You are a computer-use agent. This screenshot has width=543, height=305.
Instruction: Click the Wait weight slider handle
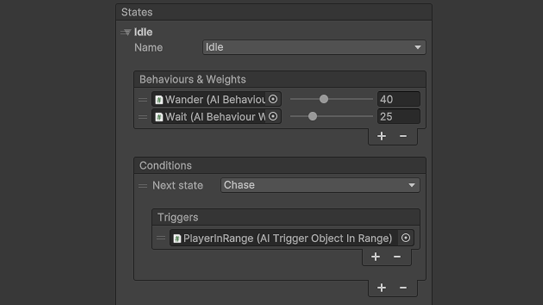coord(313,116)
